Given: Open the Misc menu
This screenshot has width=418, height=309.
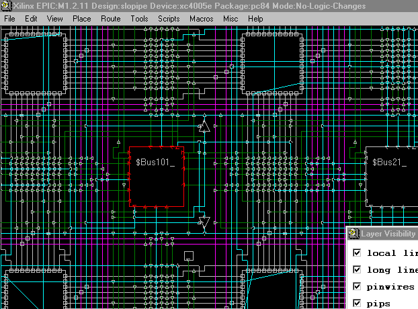Looking at the screenshot, I should point(231,19).
